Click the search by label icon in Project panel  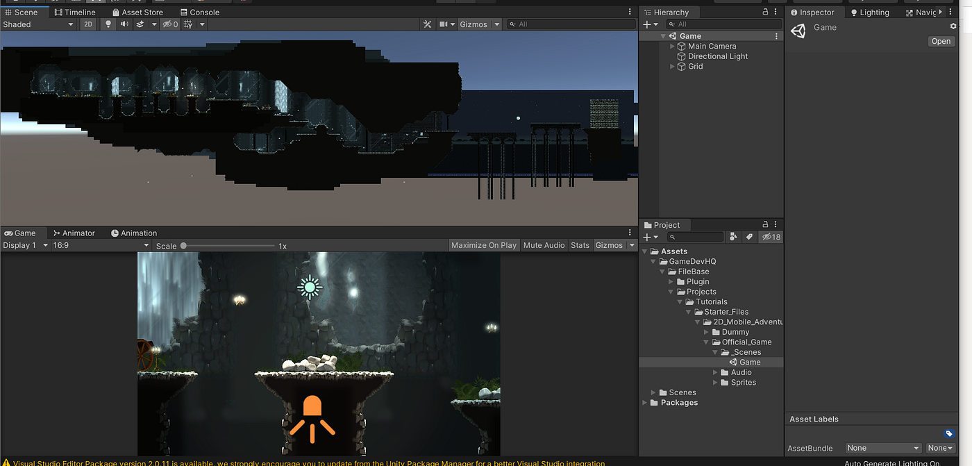point(749,237)
